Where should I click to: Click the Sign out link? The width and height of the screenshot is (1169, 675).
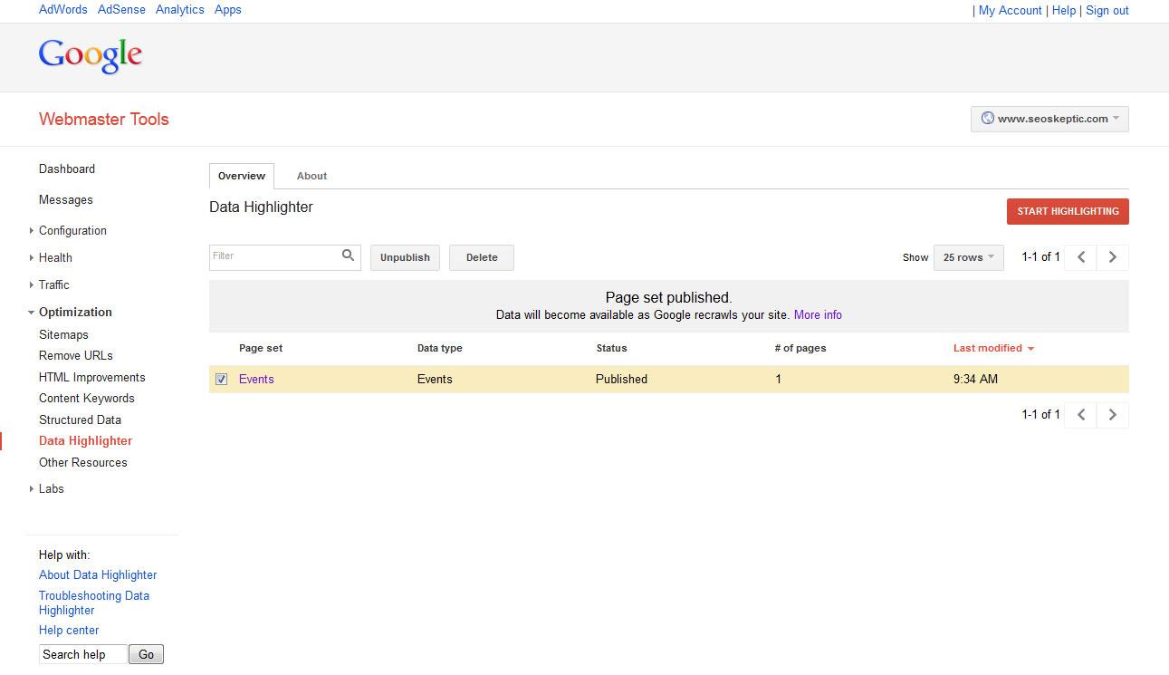tap(1107, 11)
